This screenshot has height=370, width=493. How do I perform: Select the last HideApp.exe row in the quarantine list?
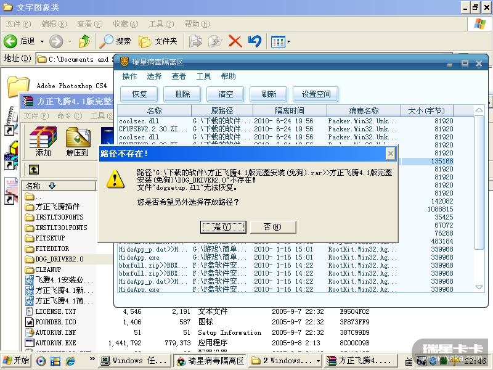286,289
